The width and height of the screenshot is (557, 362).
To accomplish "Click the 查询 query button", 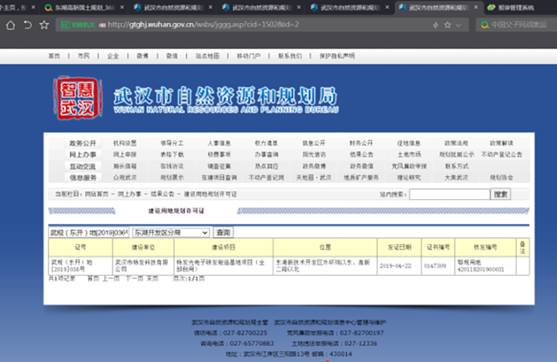I will [223, 232].
